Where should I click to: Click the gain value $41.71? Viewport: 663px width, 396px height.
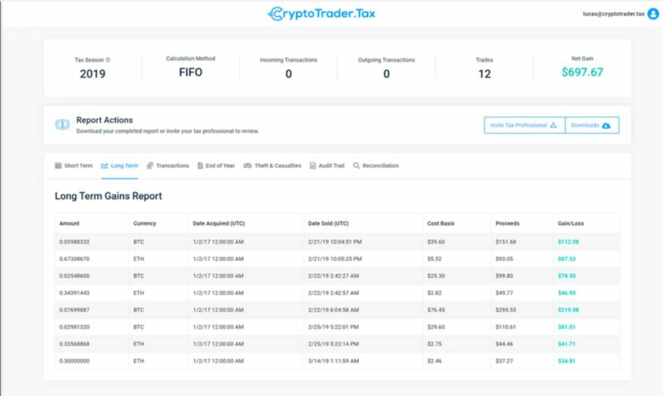(x=567, y=344)
